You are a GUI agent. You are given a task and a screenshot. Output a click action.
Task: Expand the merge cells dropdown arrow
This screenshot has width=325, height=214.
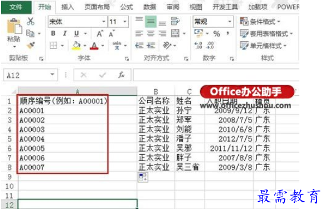click(184, 33)
